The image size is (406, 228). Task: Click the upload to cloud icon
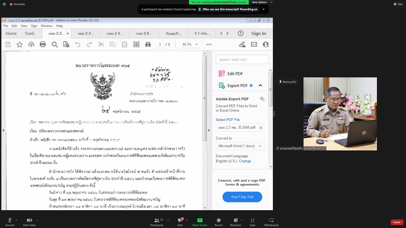click(x=31, y=45)
